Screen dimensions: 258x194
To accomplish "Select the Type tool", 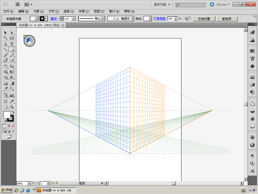I will 12,44.
